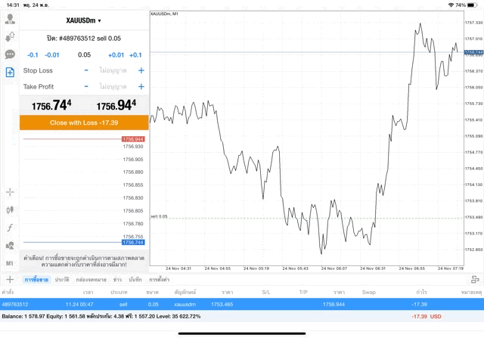This screenshot has height=338, width=484.
Task: Open the indicators function f icon
Action: coord(10,228)
